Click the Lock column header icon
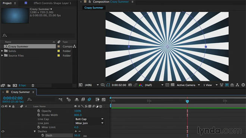This screenshot has width=246, height=138. [x=13, y=106]
